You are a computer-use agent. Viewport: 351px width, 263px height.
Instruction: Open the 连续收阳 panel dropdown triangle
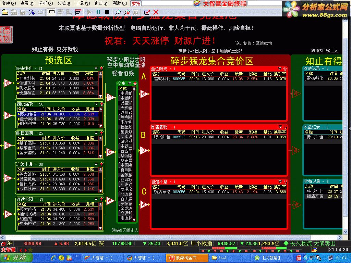(96, 199)
